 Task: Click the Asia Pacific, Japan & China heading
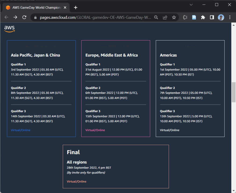(x=35, y=55)
